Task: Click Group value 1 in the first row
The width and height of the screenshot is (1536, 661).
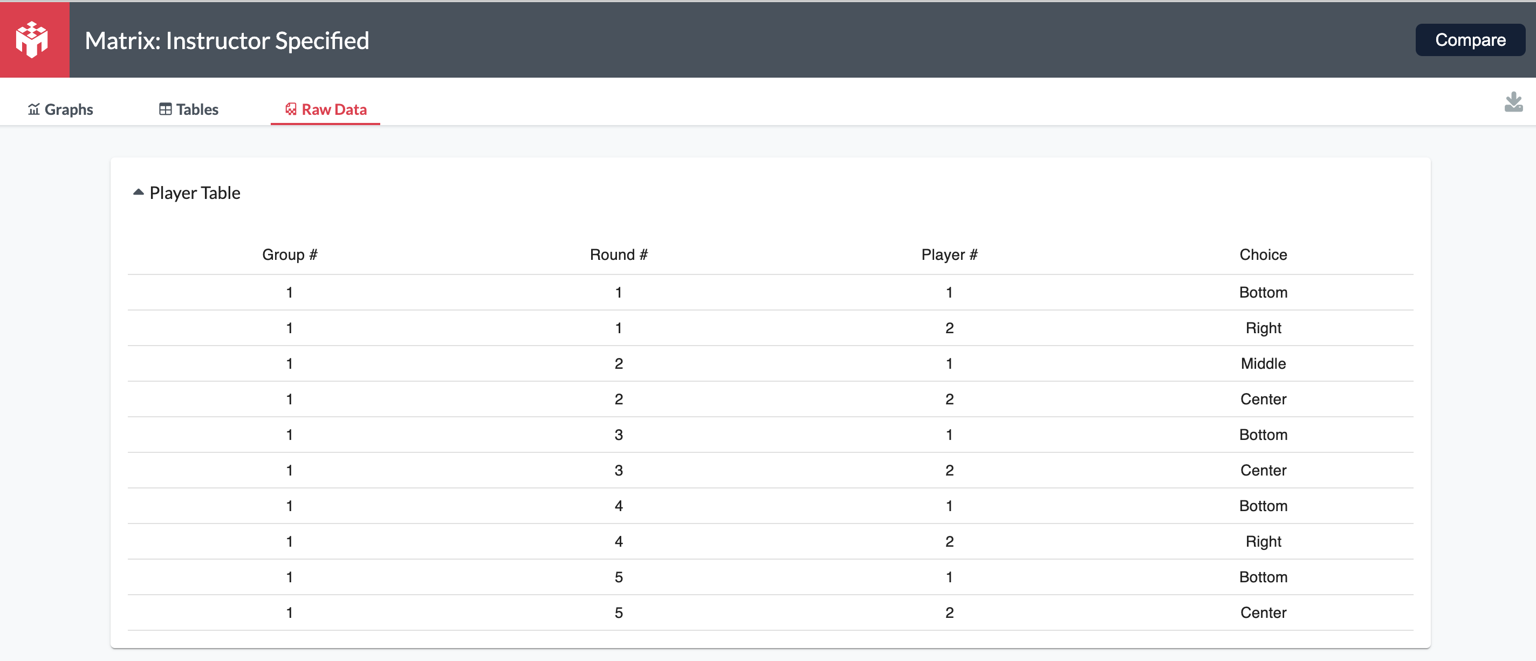Action: click(289, 292)
